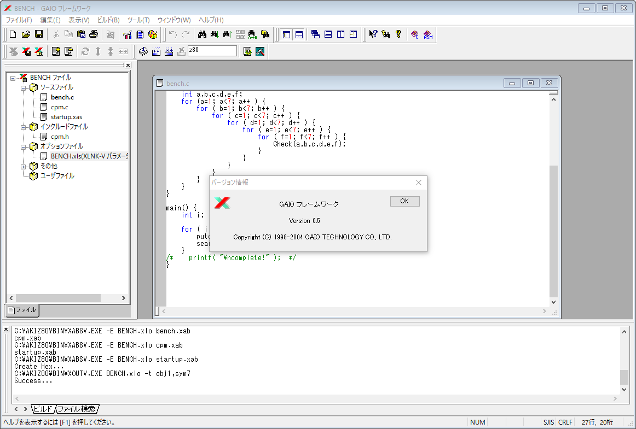
Task: Close the output pane with its X
Action: 6,330
